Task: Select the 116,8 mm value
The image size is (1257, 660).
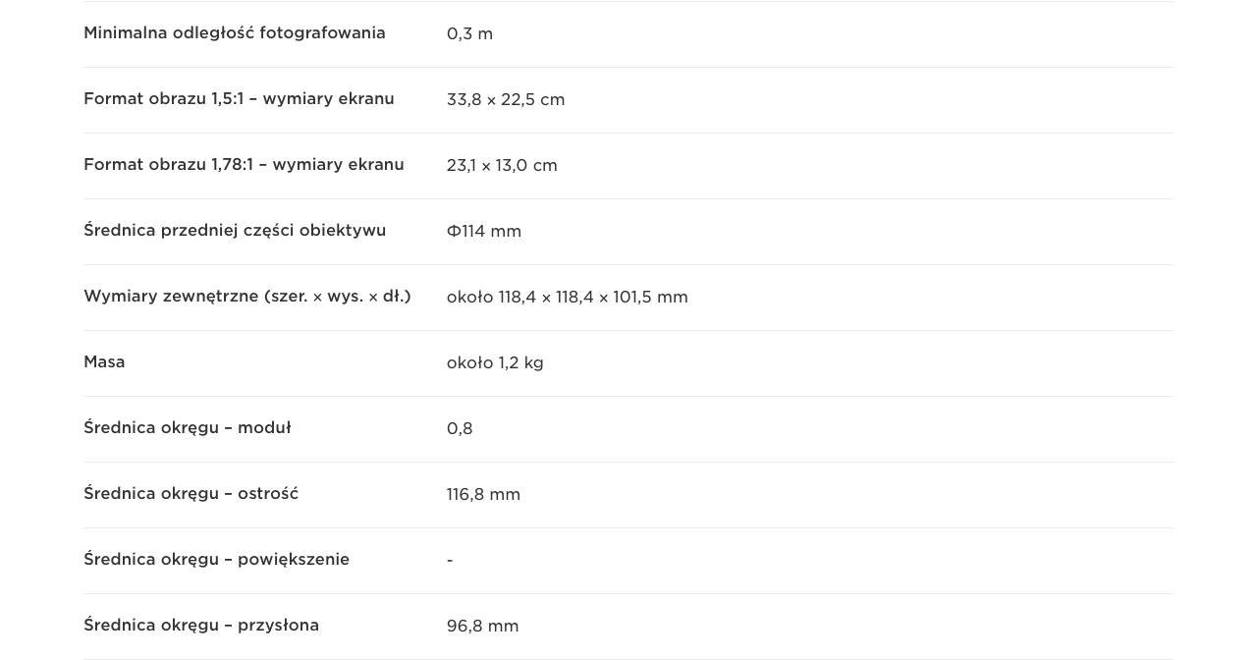Action: (483, 495)
